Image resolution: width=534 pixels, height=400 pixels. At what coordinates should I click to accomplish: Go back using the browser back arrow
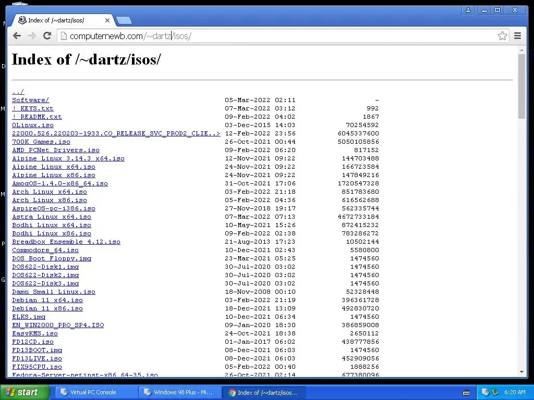click(x=17, y=36)
